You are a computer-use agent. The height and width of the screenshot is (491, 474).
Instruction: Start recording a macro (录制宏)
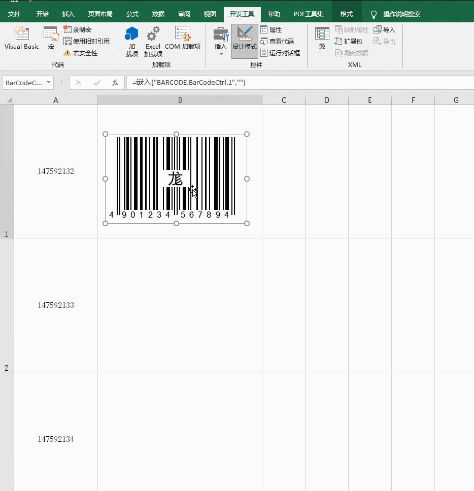click(x=77, y=29)
